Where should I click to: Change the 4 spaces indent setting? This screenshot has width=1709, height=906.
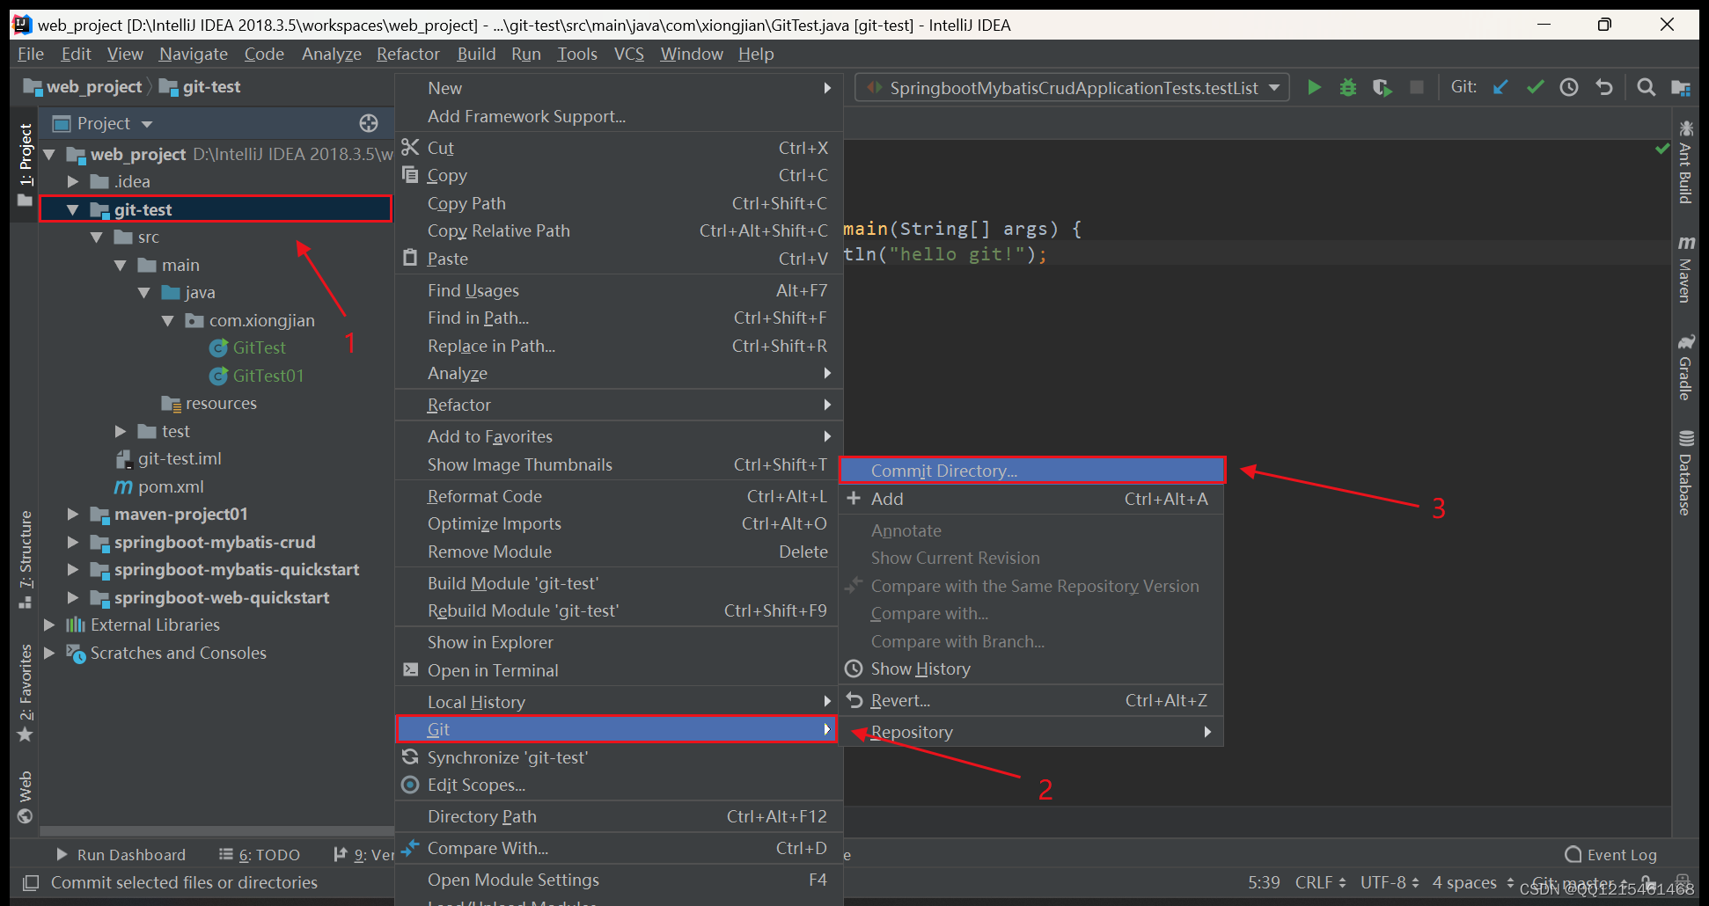(x=1472, y=882)
